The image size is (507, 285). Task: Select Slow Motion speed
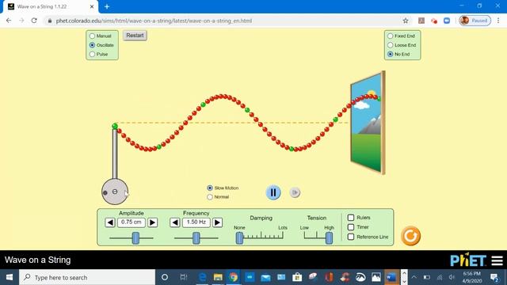(x=210, y=188)
